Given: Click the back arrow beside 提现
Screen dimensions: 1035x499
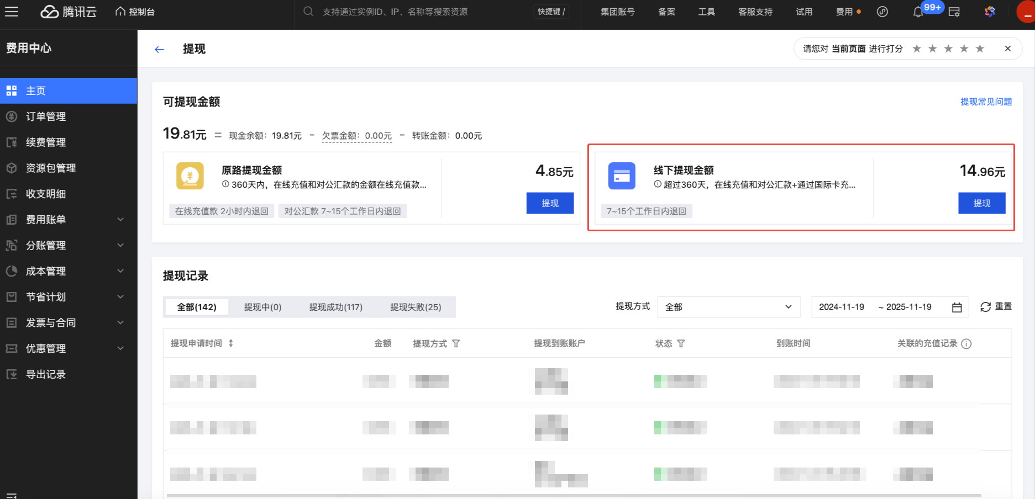Looking at the screenshot, I should [159, 50].
